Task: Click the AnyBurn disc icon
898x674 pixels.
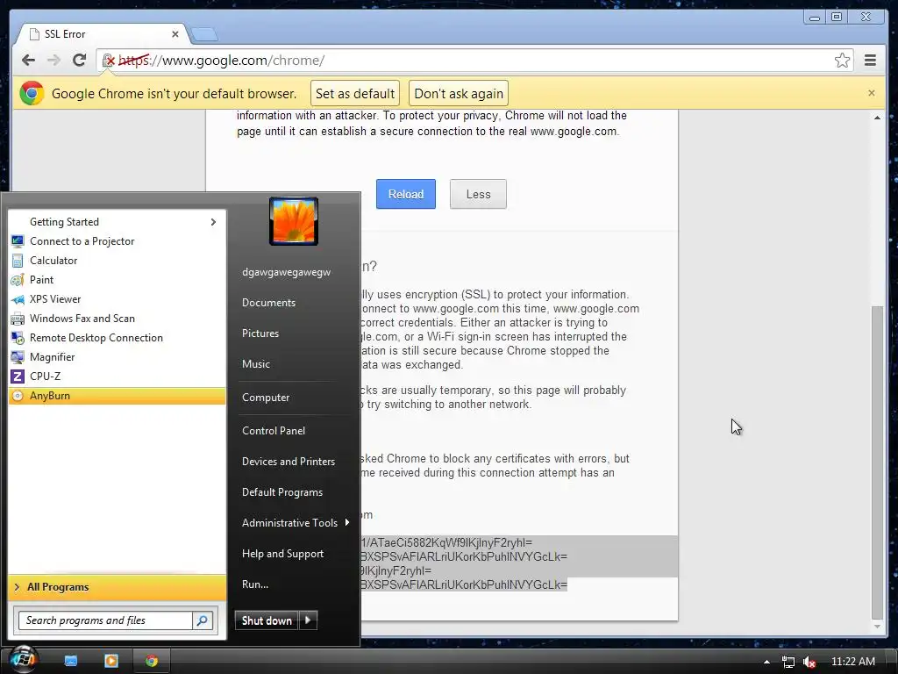Action: (18, 396)
